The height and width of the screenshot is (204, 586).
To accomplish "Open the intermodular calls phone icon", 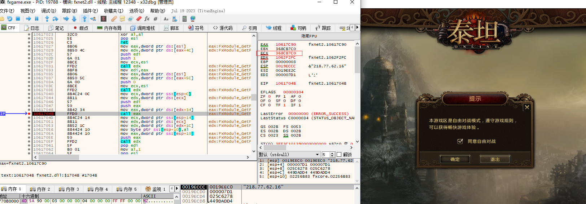I will pyautogui.click(x=175, y=19).
